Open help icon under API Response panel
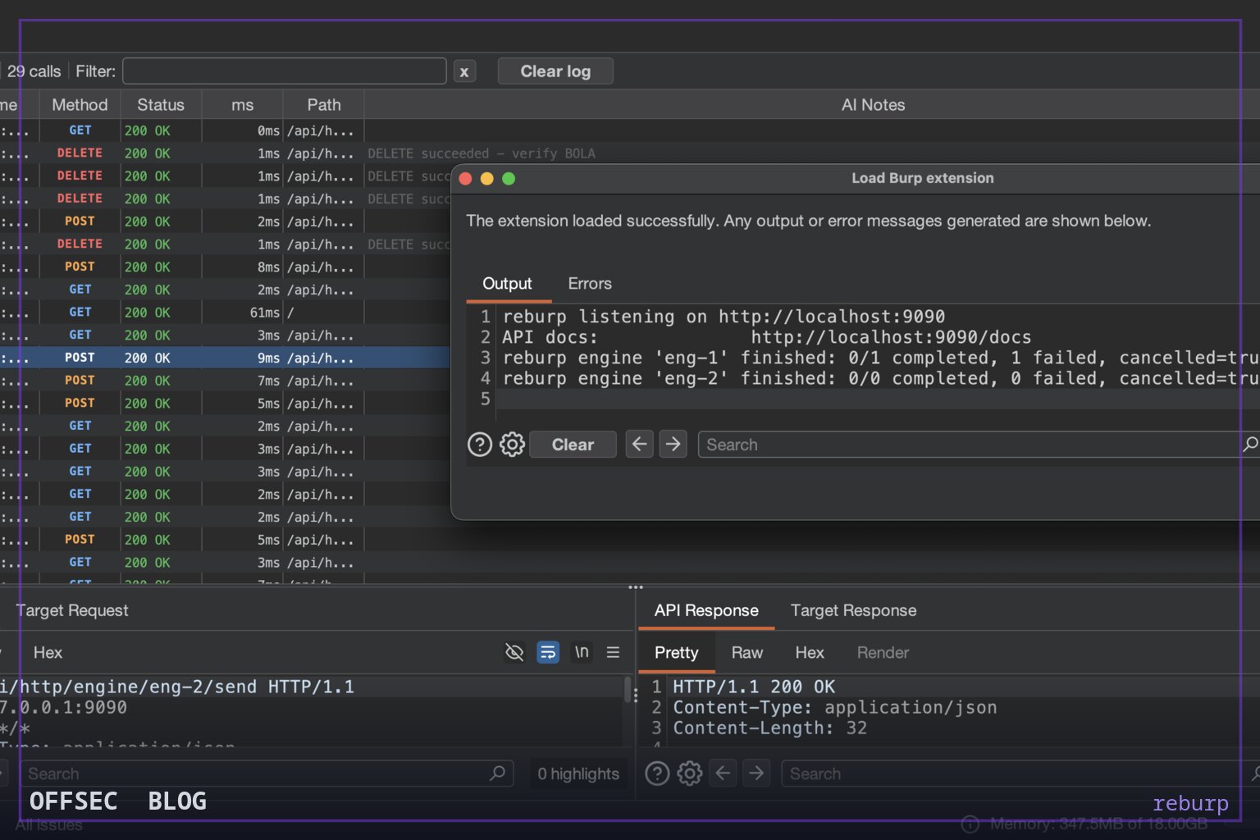This screenshot has height=840, width=1260. (657, 773)
